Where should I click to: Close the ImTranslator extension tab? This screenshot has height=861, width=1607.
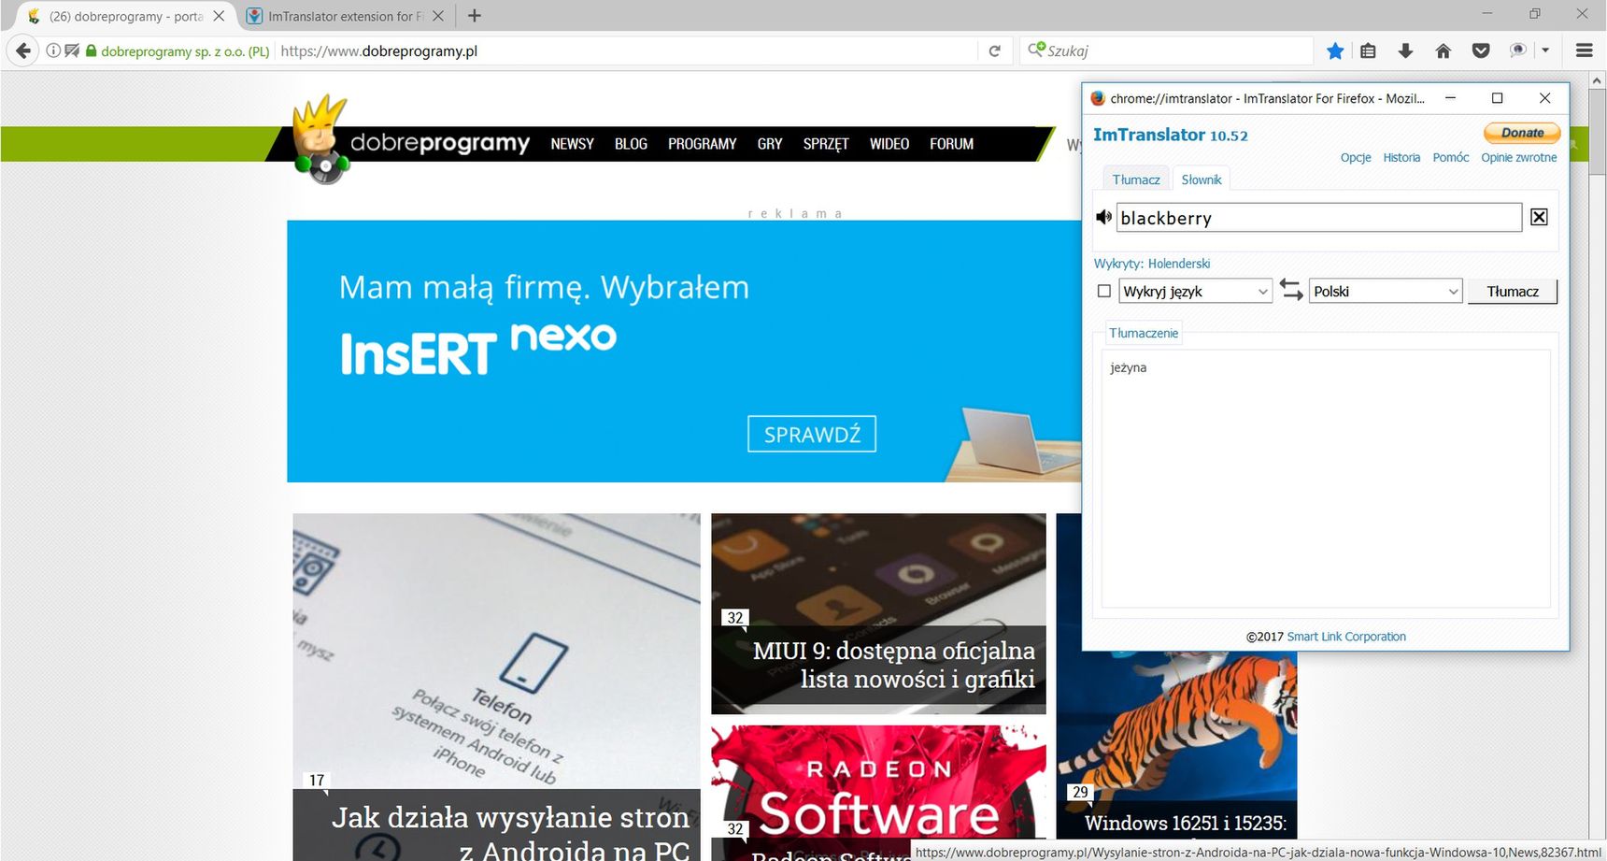pyautogui.click(x=438, y=16)
